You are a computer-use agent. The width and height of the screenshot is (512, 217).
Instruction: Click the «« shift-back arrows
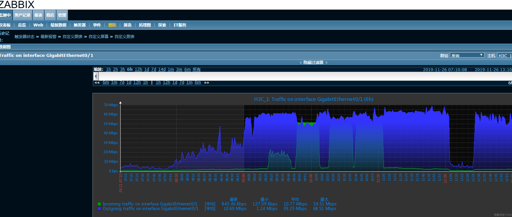[x=97, y=82]
